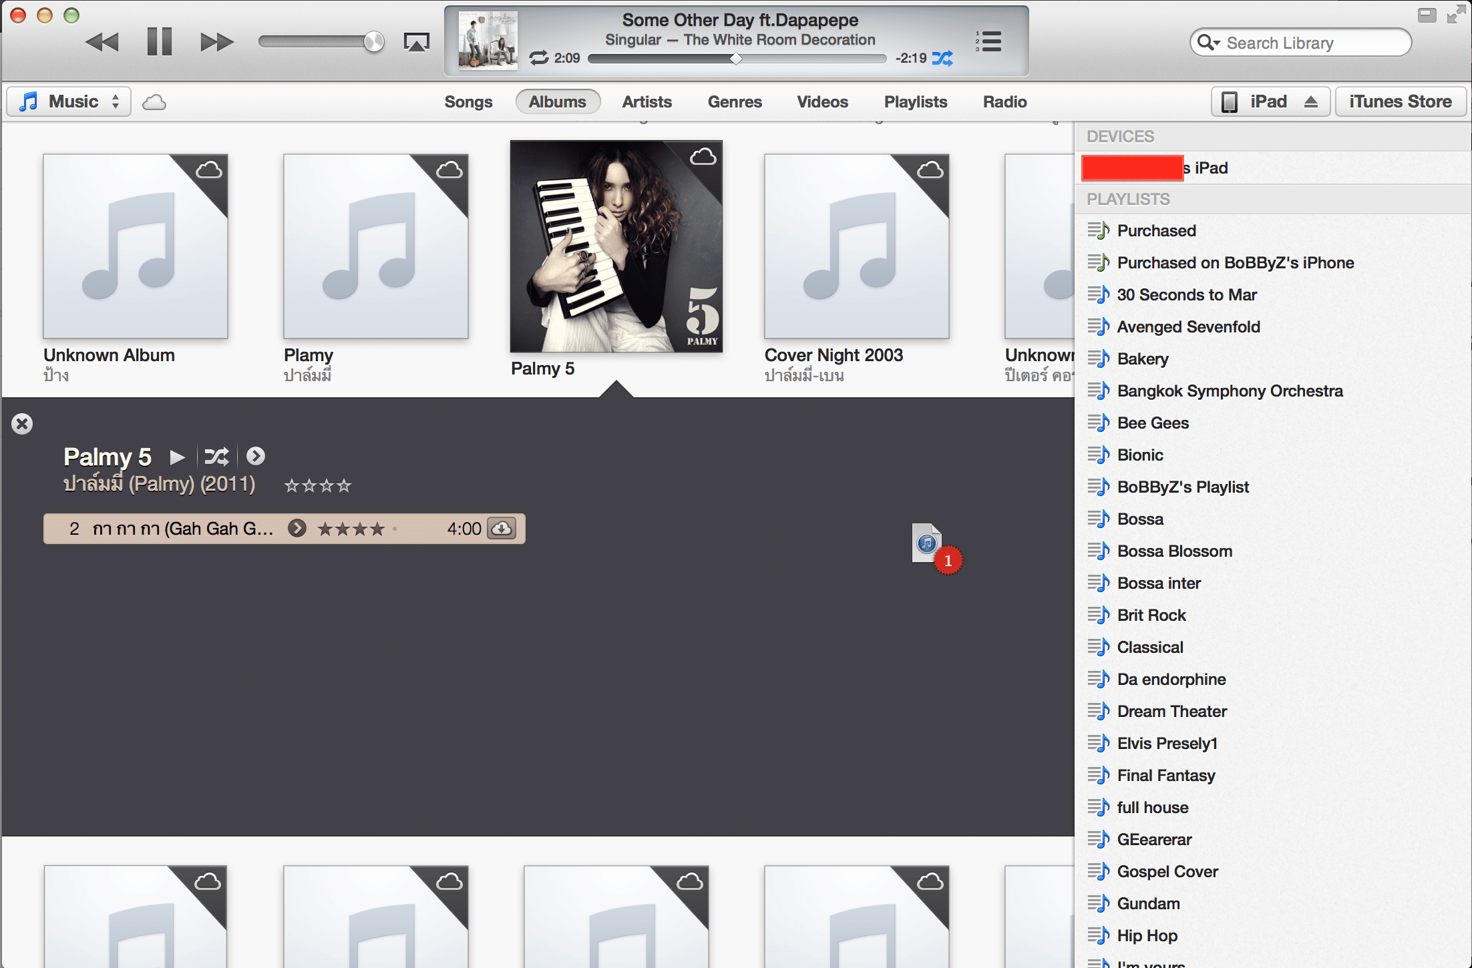
Task: Click the Da endorphine playlist icon
Action: point(1099,679)
